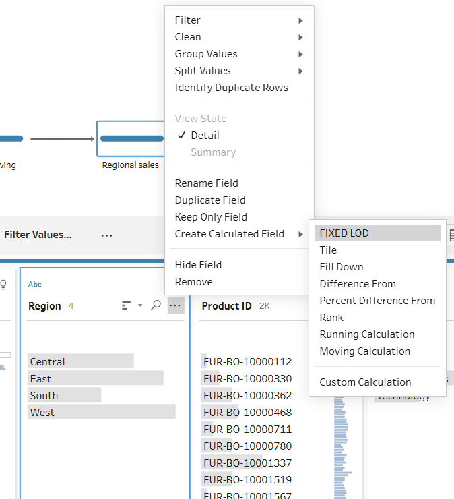Screen dimensions: 454x499
Task: Select Custom Calculation option
Action: (365, 382)
